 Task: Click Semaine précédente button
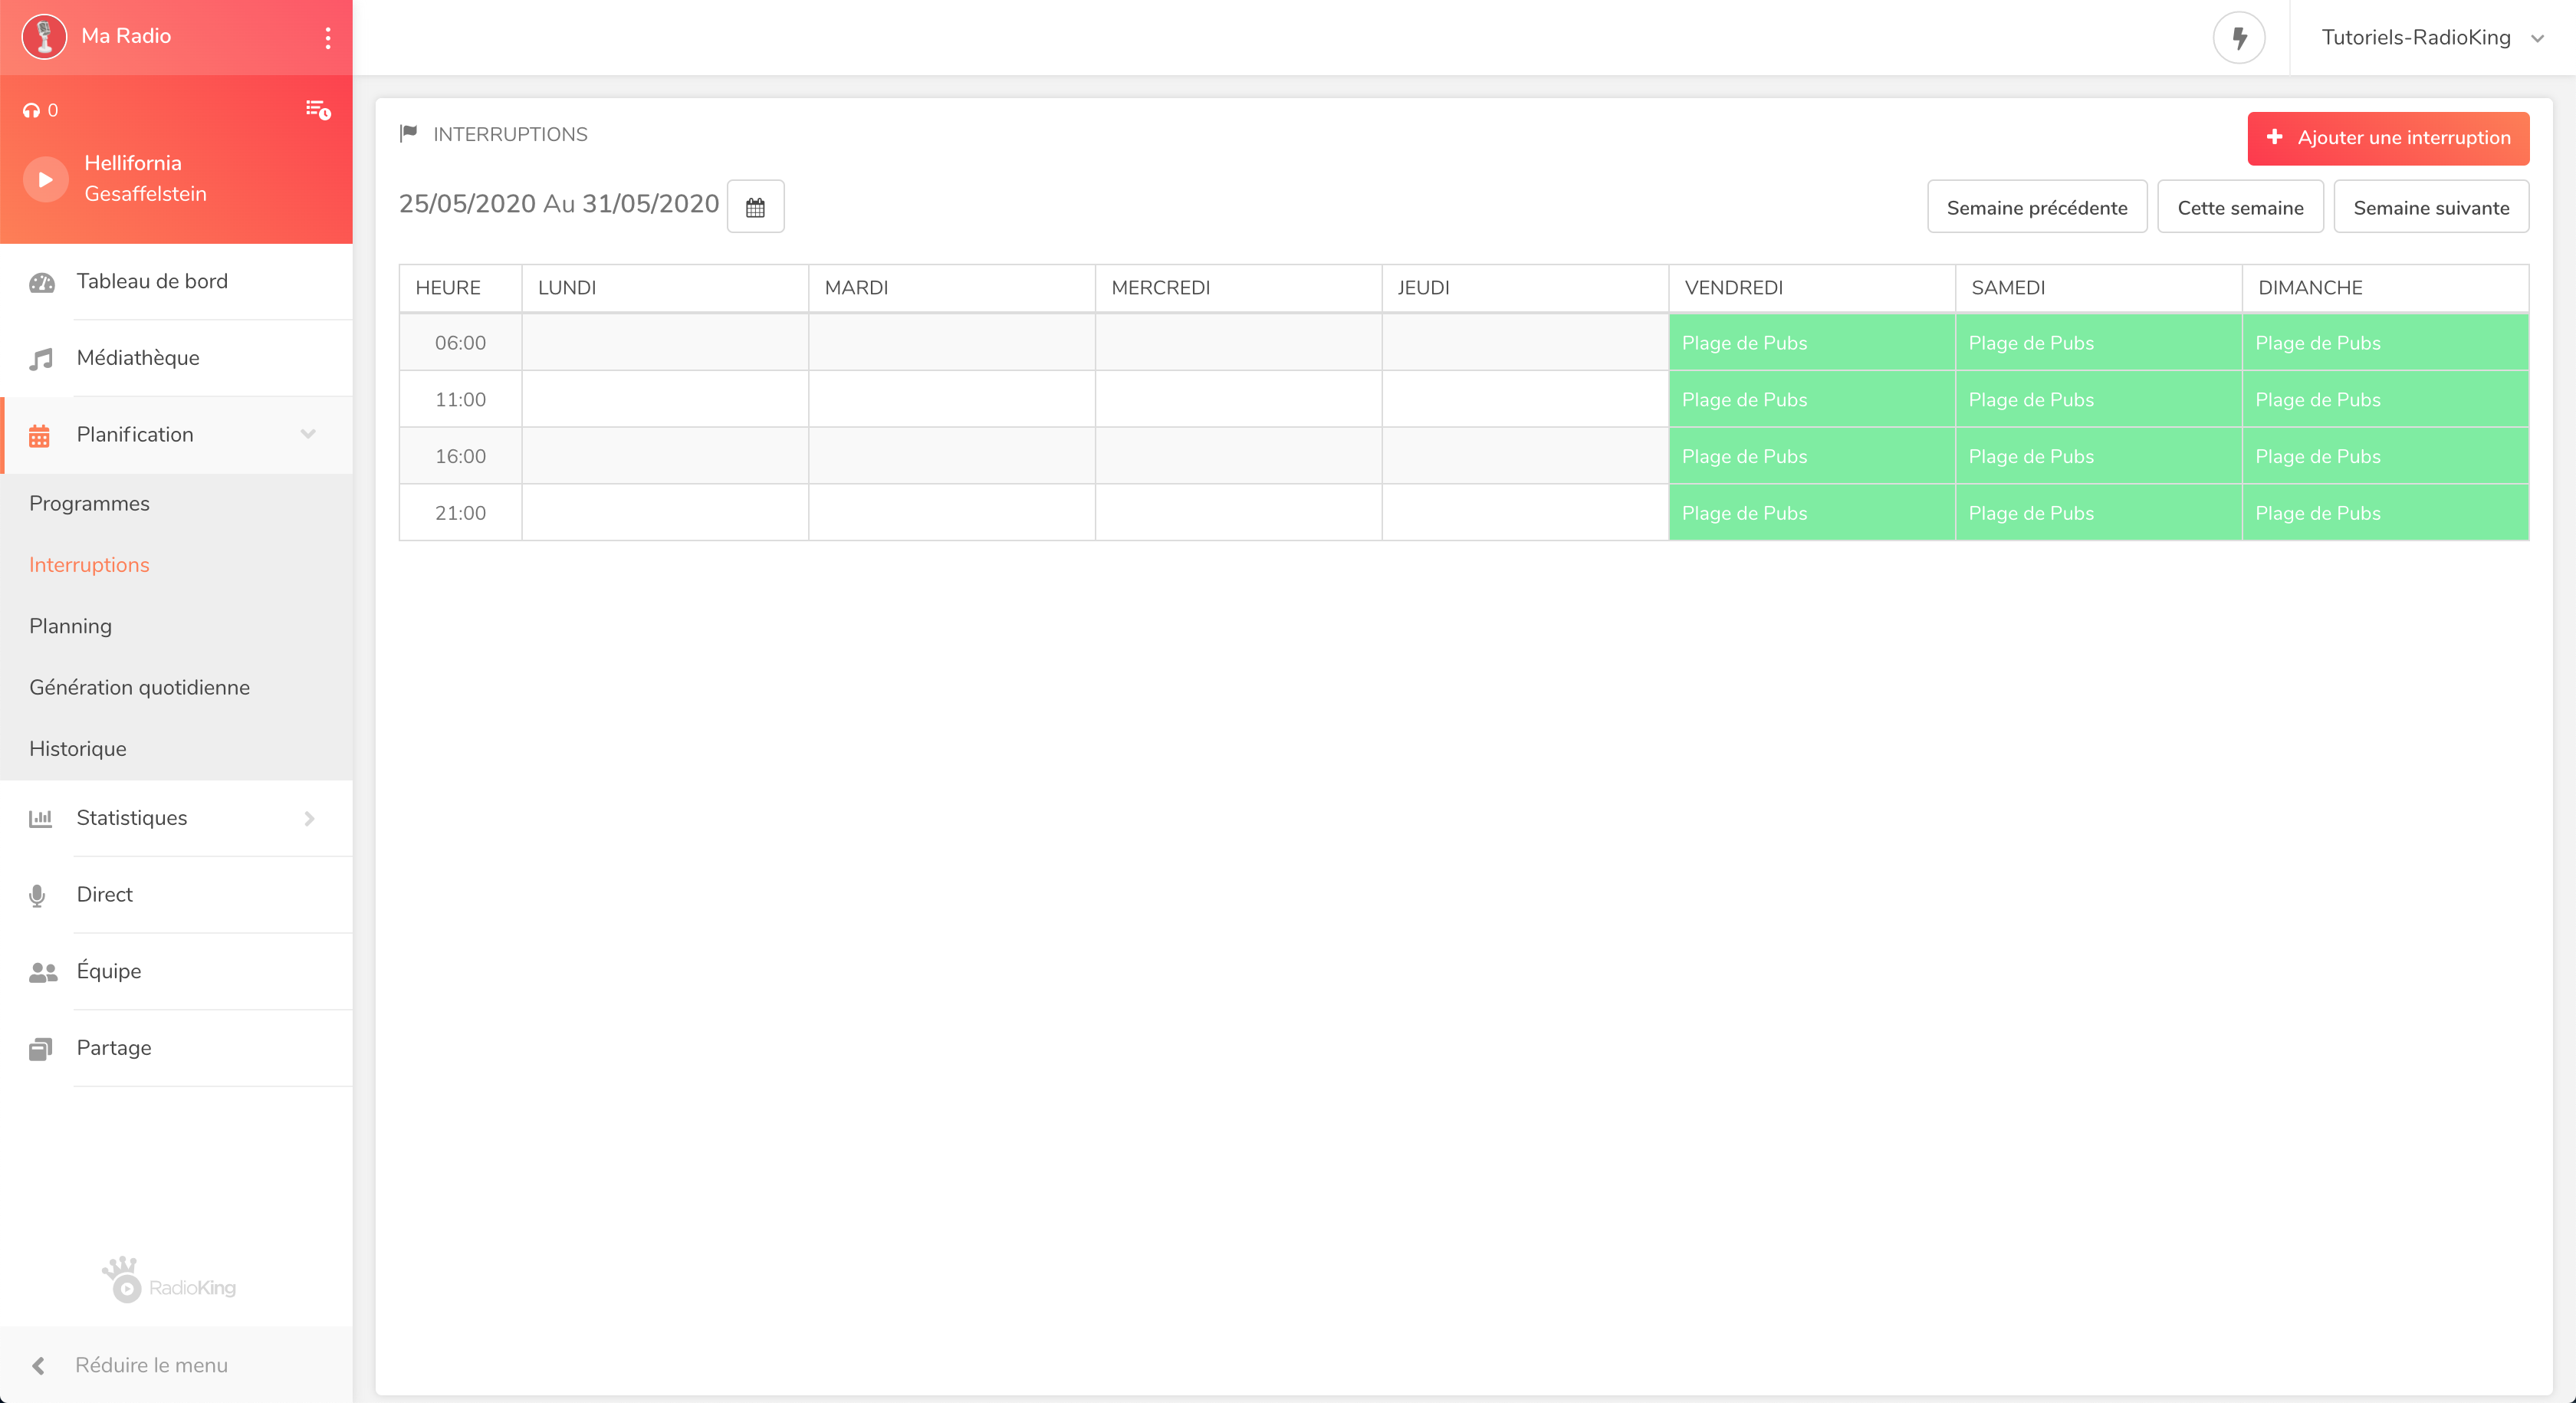tap(2037, 207)
